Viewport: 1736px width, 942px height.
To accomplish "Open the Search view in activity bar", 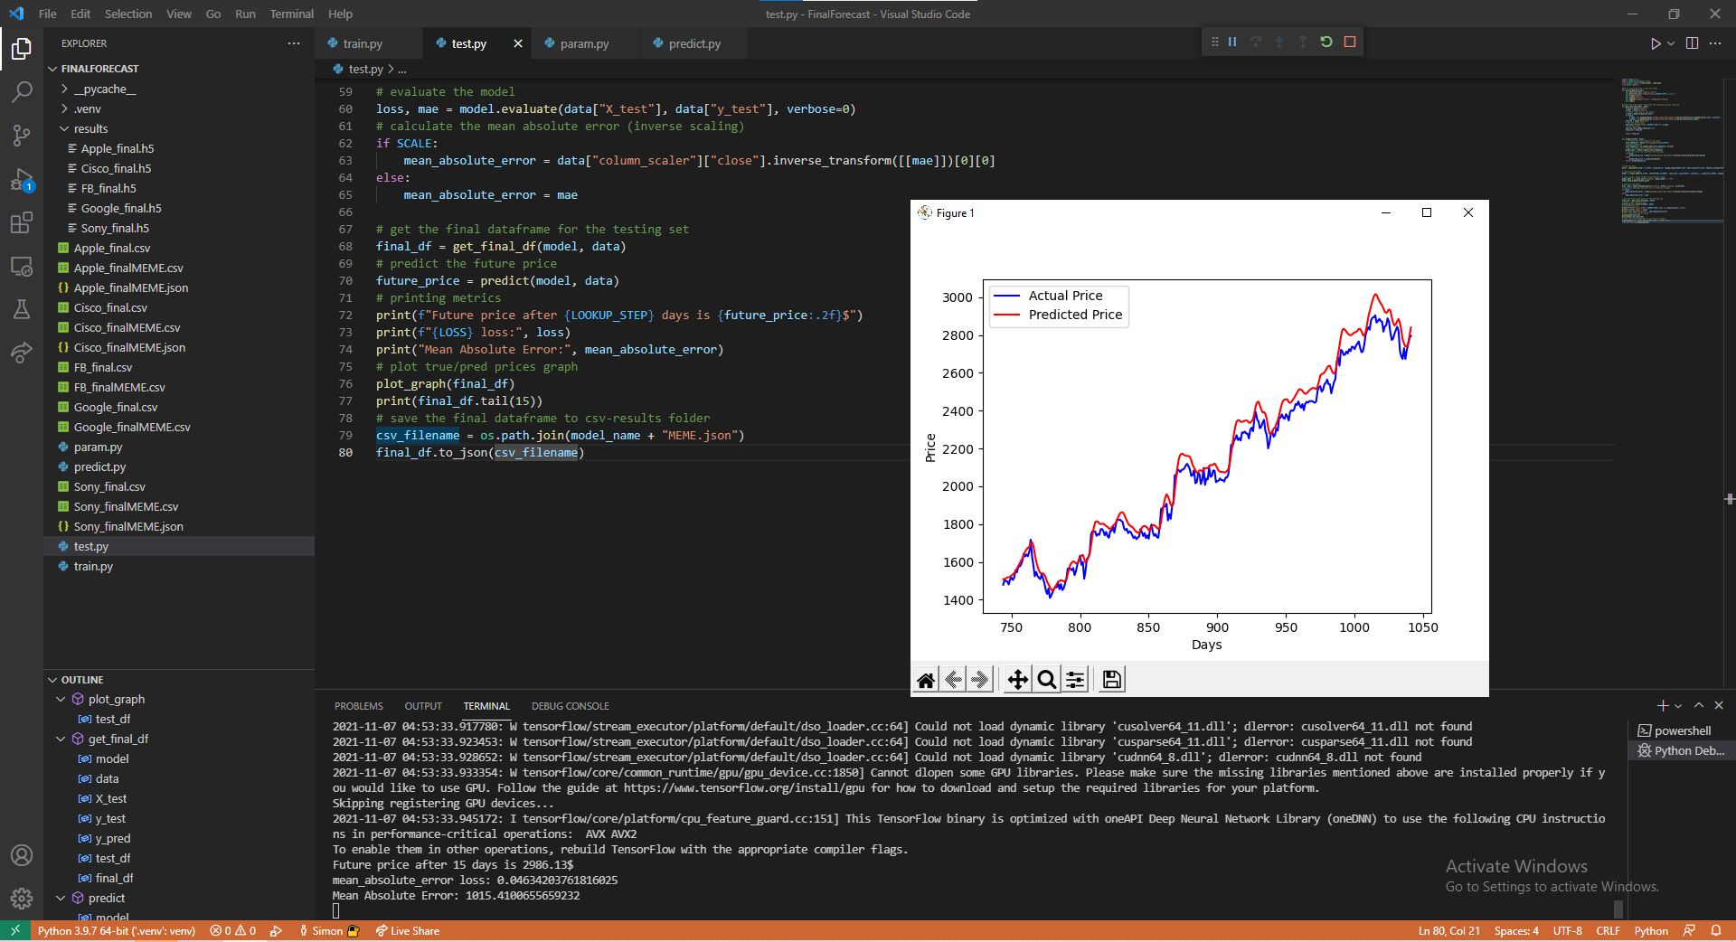I will coord(22,91).
